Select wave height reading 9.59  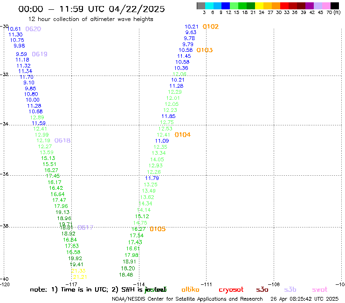point(21,54)
